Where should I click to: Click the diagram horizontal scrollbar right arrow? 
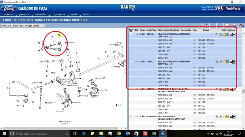click(x=125, y=128)
